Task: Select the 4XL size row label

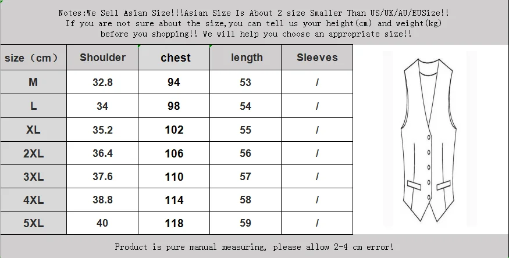Action: tap(33, 200)
